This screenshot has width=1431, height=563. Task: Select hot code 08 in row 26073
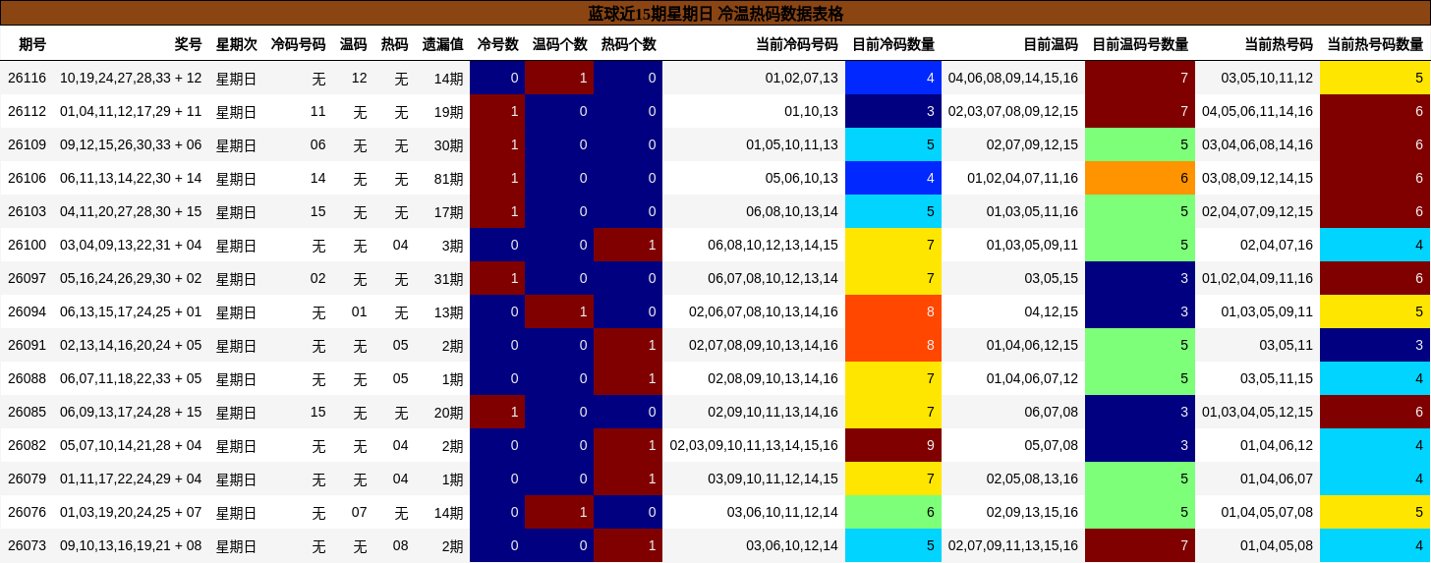click(400, 545)
